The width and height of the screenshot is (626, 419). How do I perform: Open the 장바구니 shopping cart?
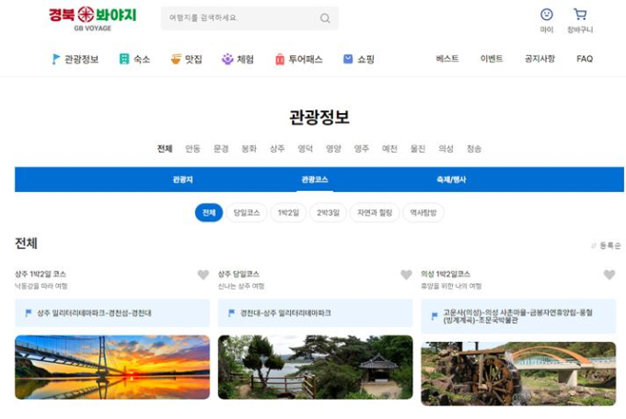tap(580, 16)
